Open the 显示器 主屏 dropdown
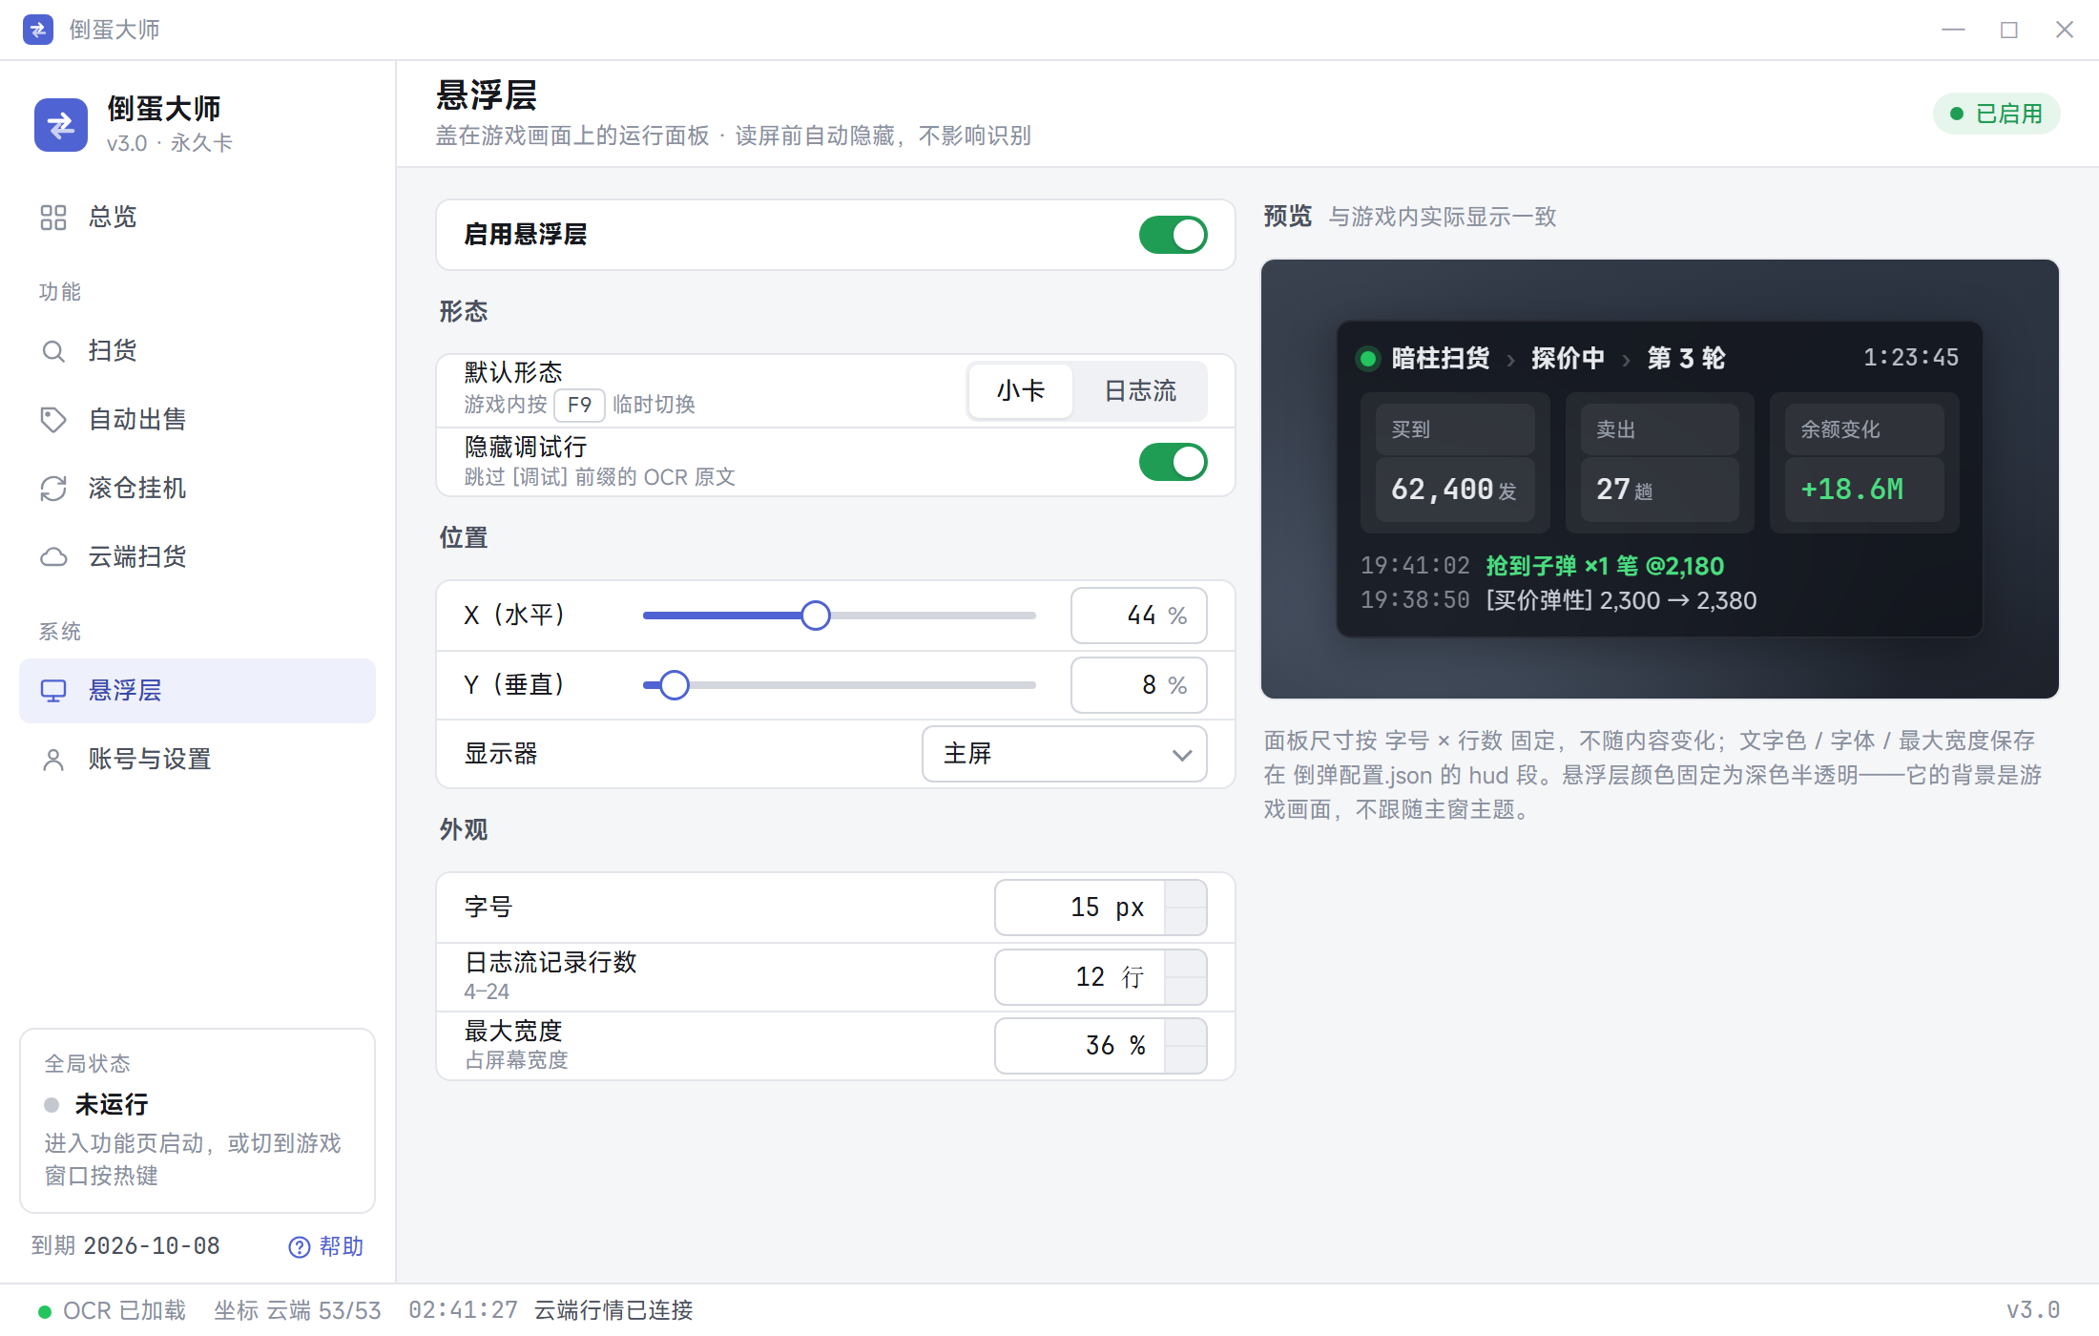Image resolution: width=2099 pixels, height=1336 pixels. 1065,754
